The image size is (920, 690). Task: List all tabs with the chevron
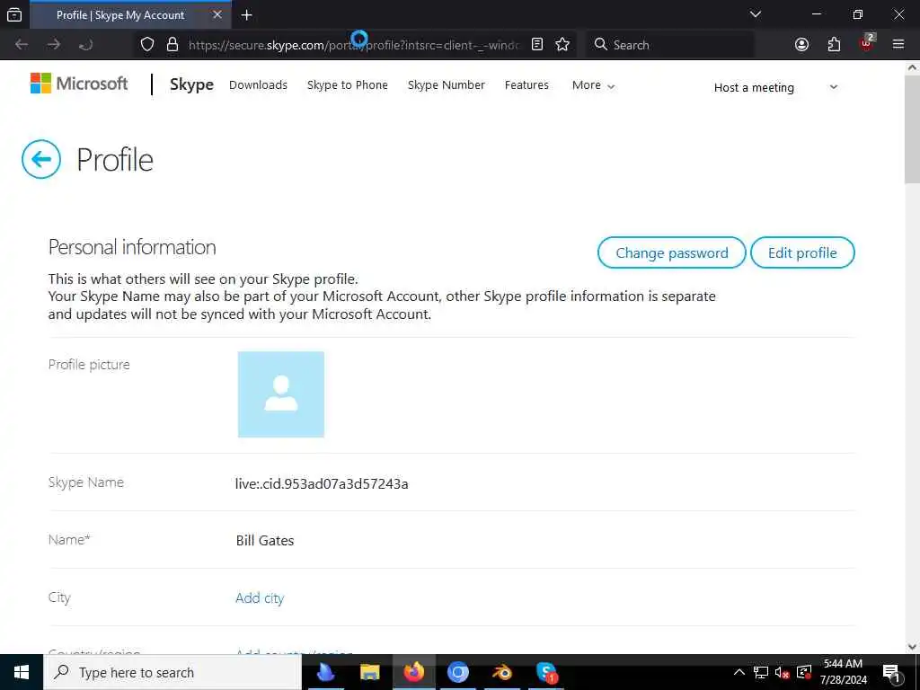point(756,14)
